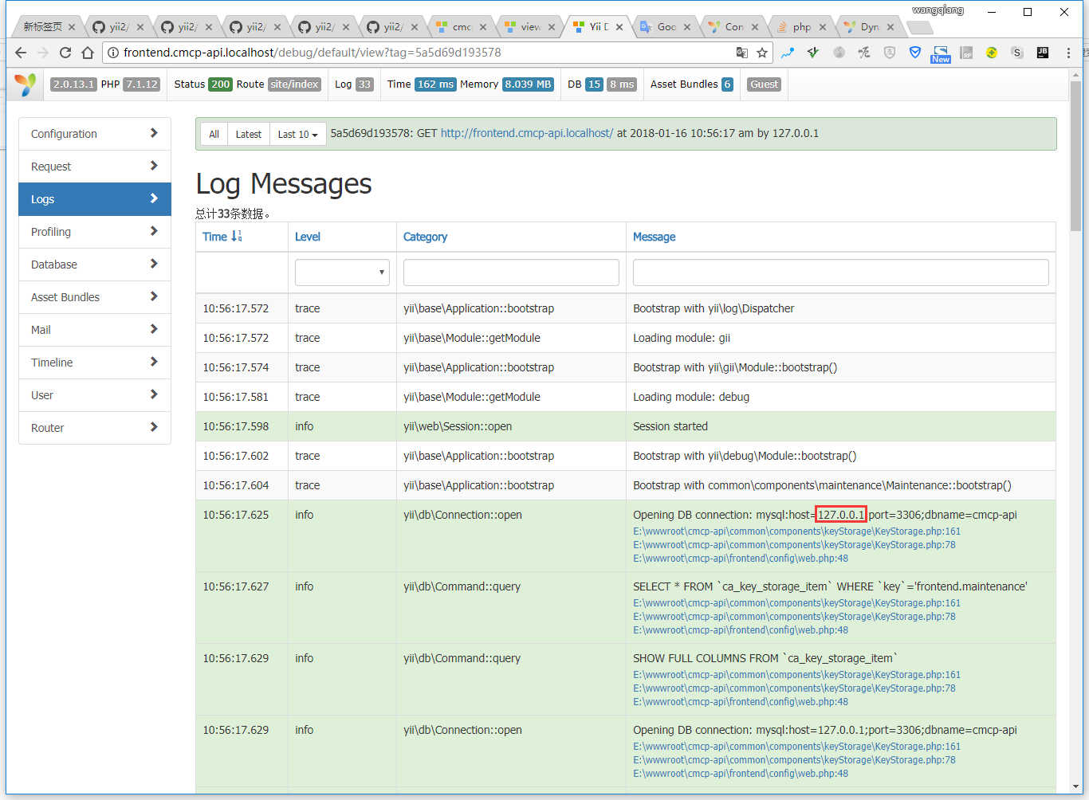Click the Latest button

click(x=248, y=135)
